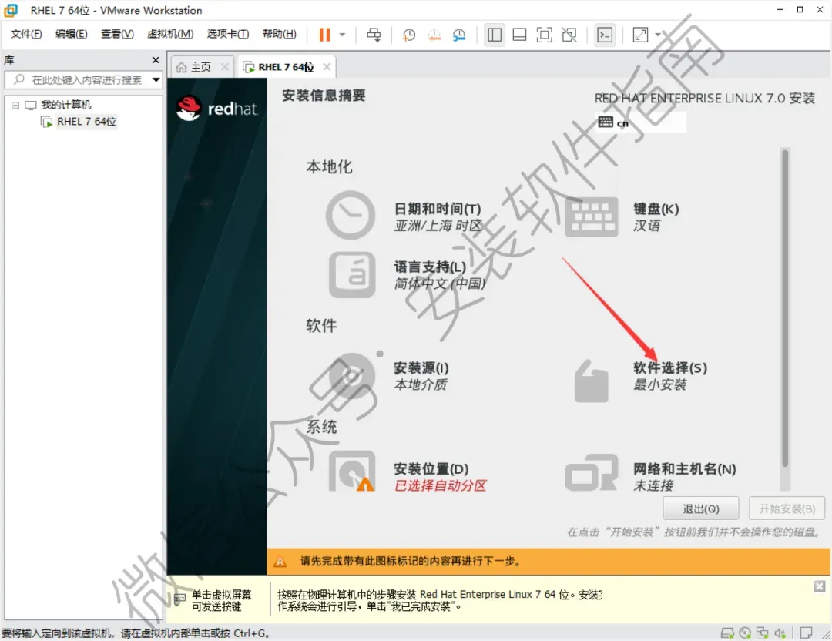The height and width of the screenshot is (641, 832).
Task: Click the cn keyboard layout indicator
Action: 641,122
